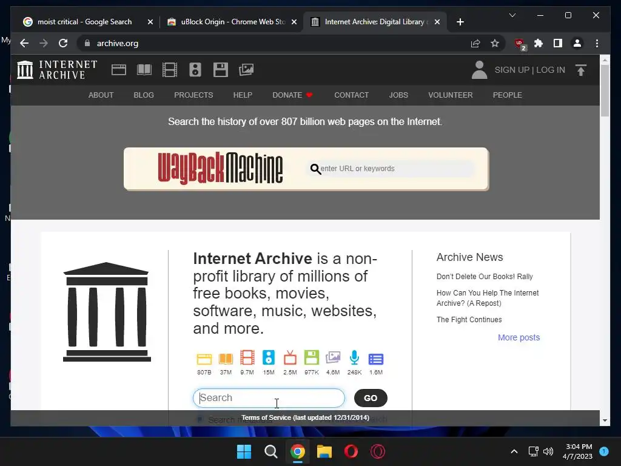This screenshot has width=621, height=466.
Task: Go back to the previous page
Action: click(24, 43)
